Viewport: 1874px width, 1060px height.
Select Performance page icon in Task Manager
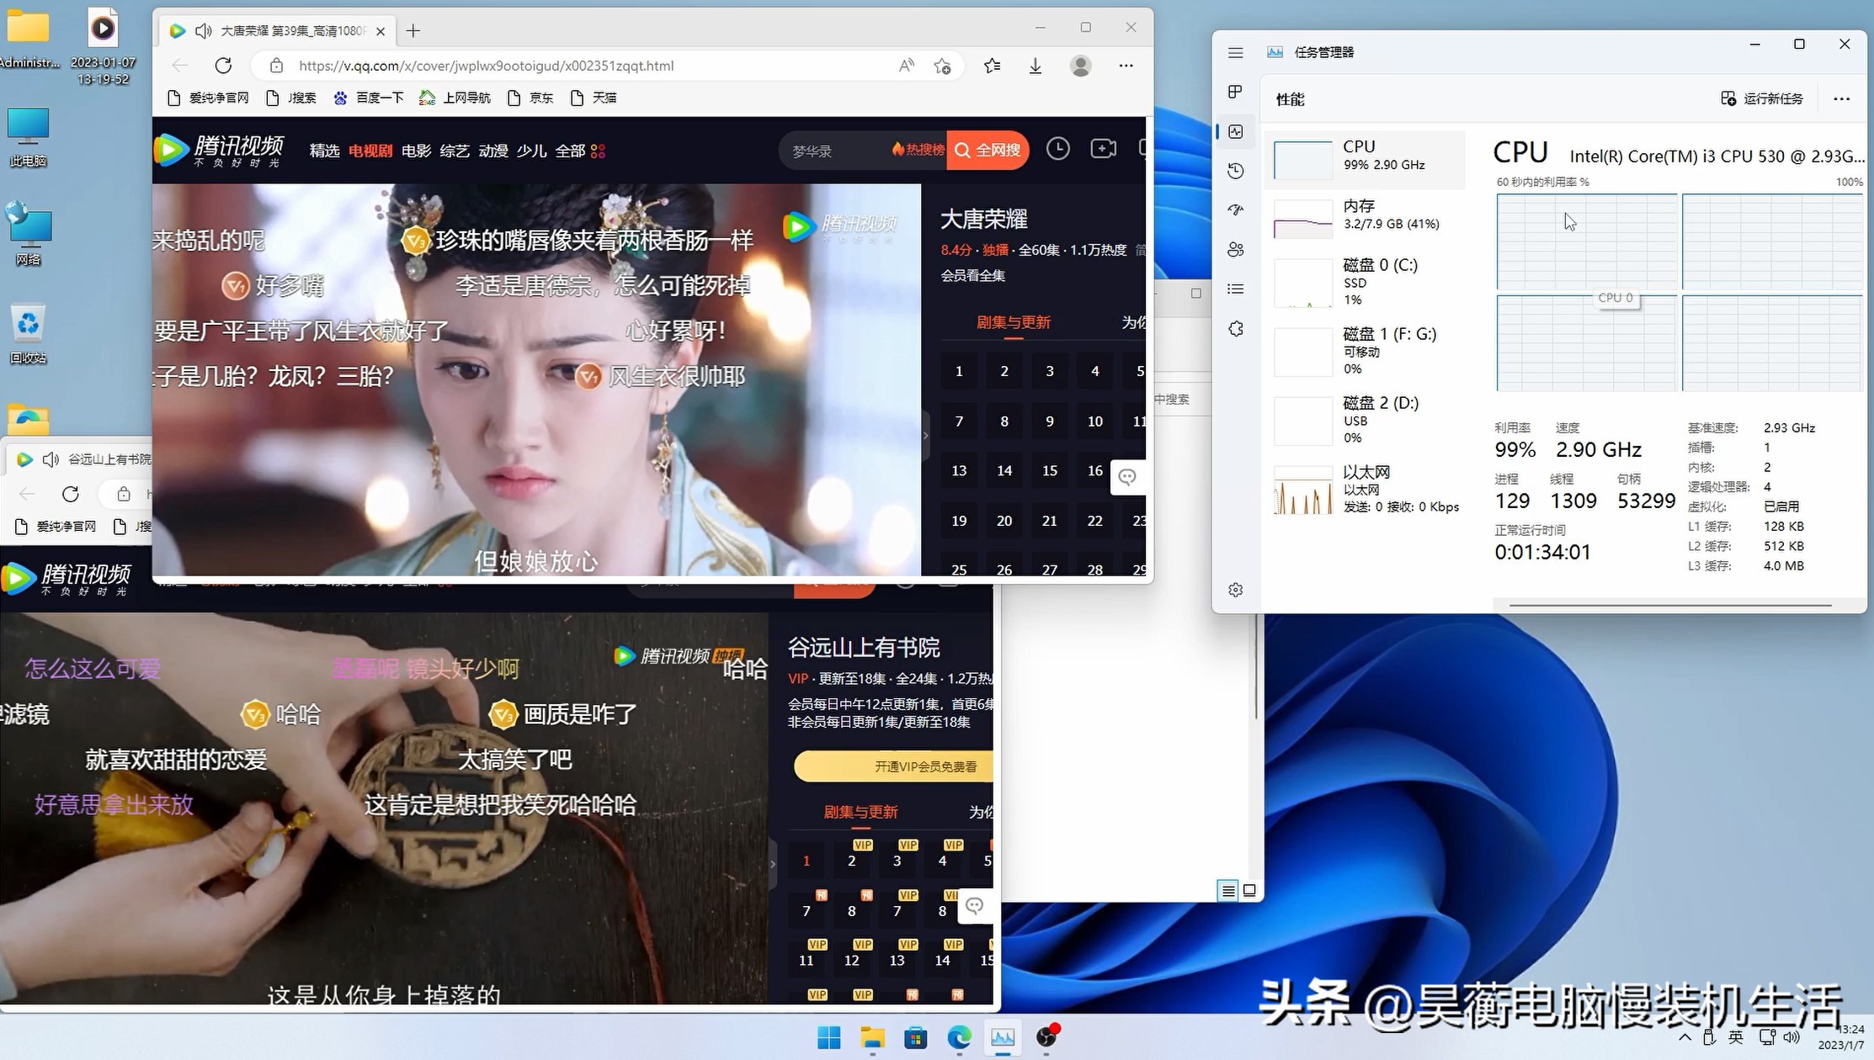pyautogui.click(x=1235, y=131)
